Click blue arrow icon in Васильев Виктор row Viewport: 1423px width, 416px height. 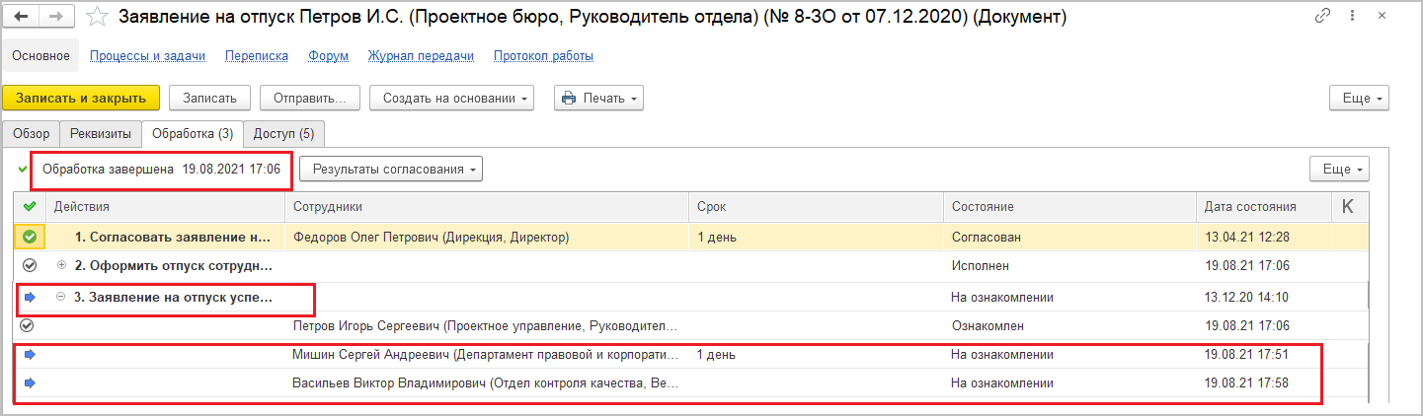pyautogui.click(x=29, y=382)
